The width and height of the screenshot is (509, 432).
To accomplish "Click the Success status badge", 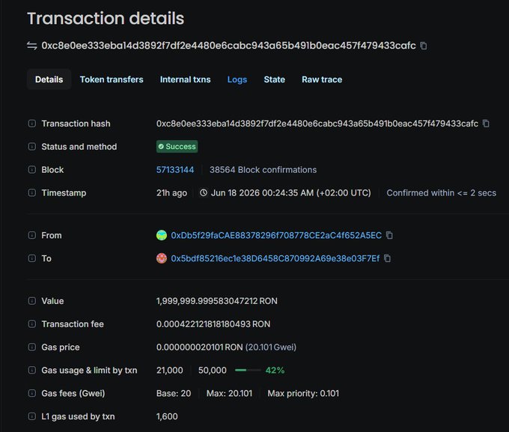I will click(177, 147).
